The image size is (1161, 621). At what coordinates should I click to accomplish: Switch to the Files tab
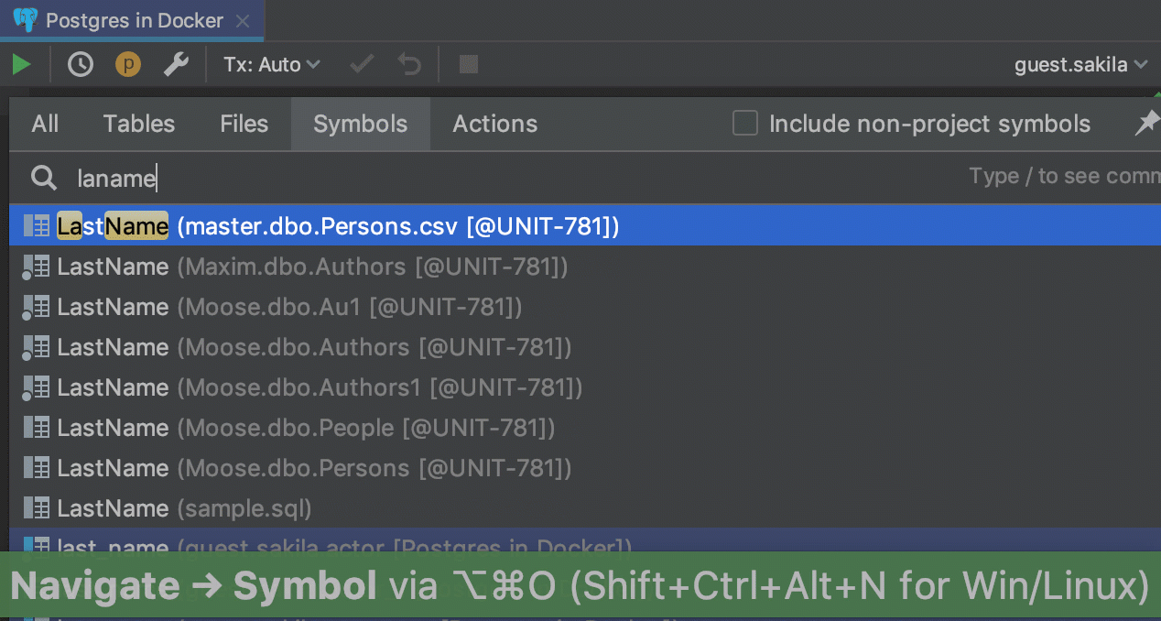(244, 124)
